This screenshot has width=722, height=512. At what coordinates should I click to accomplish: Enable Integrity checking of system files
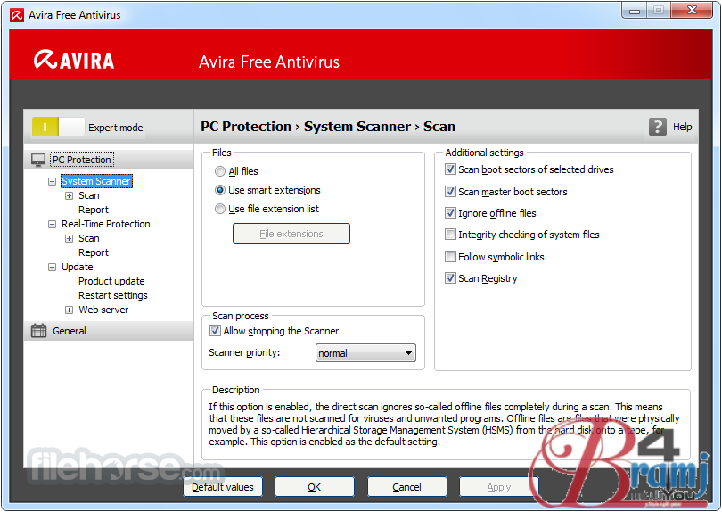click(450, 234)
